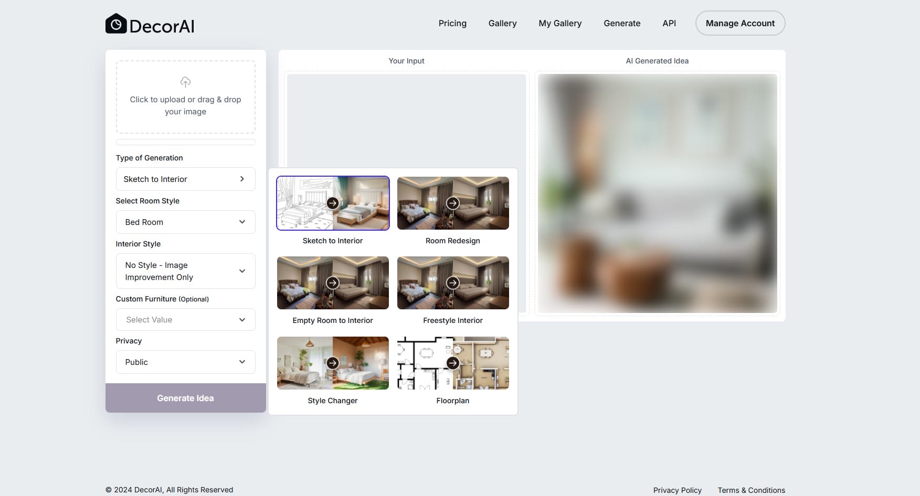
Task: Expand the Sketch to Interior type selector
Action: pos(185,179)
